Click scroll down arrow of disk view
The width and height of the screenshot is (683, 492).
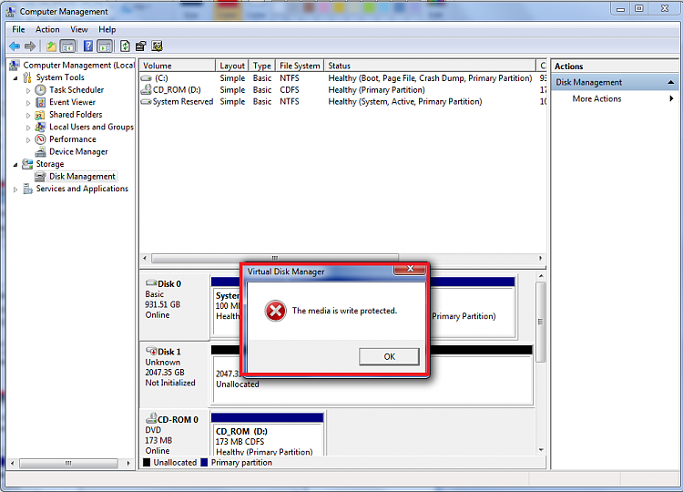click(541, 450)
